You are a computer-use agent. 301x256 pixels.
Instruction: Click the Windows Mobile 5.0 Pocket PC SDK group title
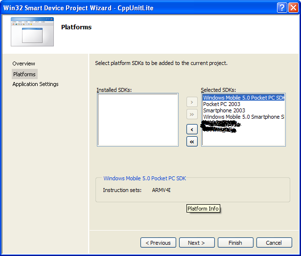[144, 178]
